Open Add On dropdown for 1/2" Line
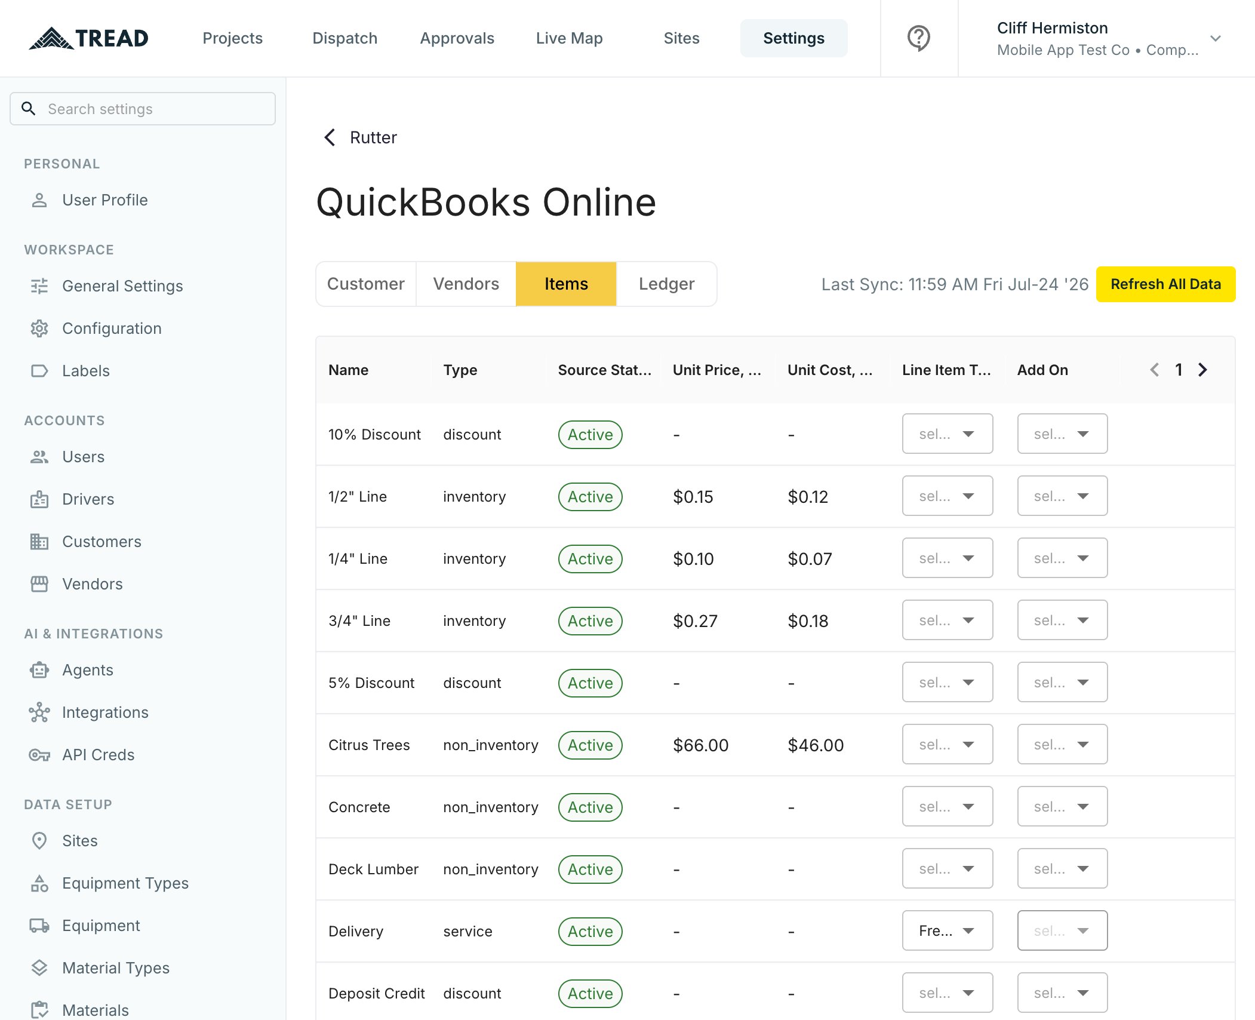Viewport: 1255px width, 1020px height. coord(1062,496)
